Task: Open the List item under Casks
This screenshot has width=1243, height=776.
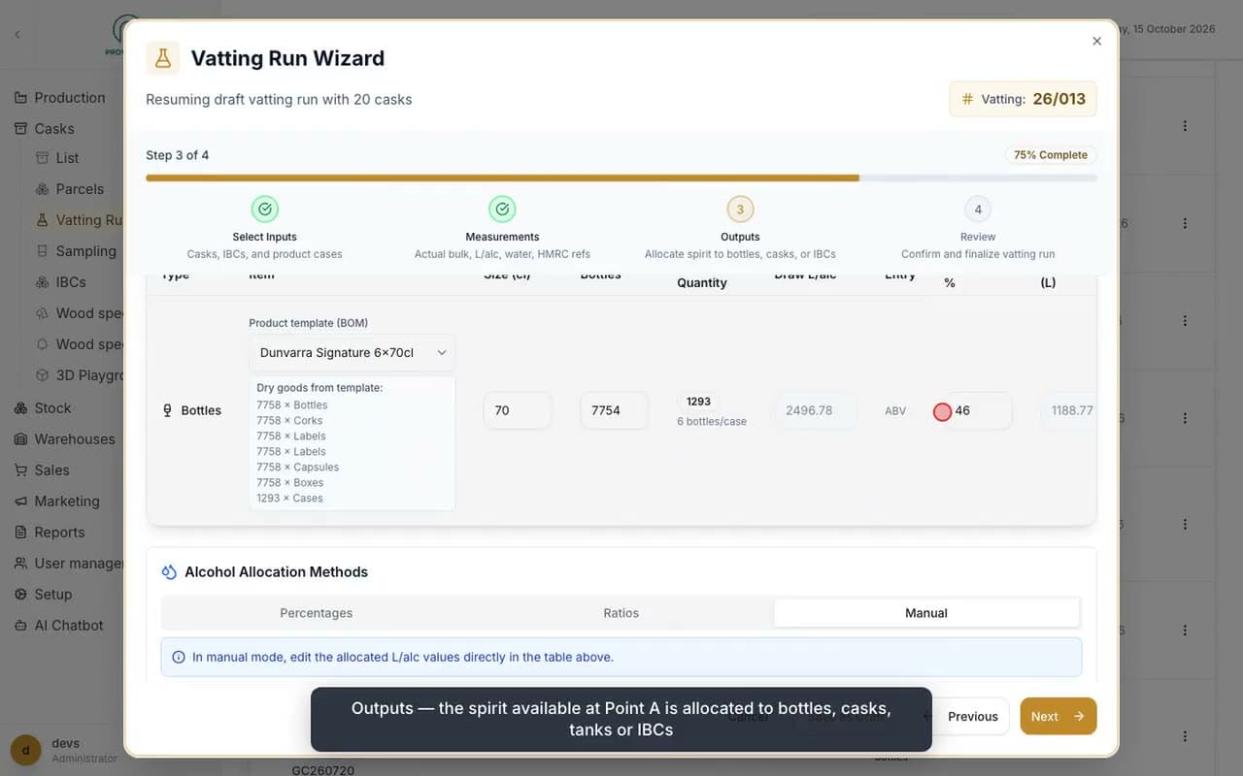Action: coord(67,158)
